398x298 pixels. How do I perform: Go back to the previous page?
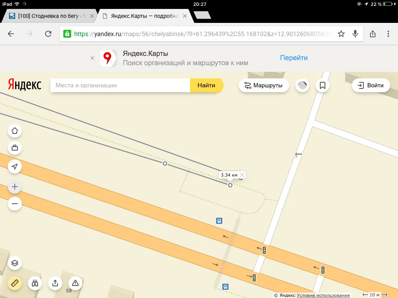tap(11, 34)
